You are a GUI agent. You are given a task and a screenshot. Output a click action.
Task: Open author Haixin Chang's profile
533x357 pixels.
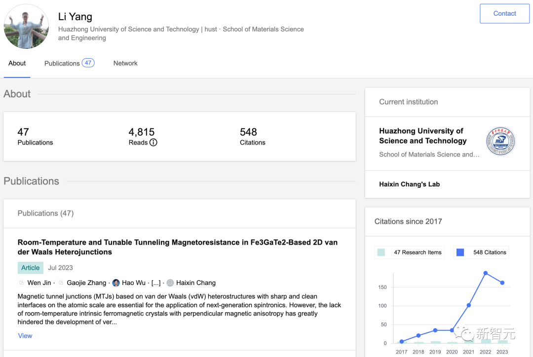[196, 283]
